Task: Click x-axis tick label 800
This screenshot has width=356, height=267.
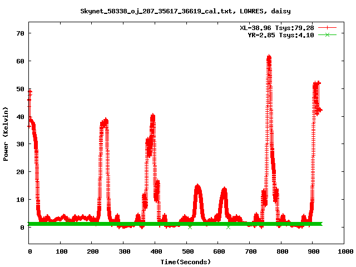Action: [x=283, y=251]
